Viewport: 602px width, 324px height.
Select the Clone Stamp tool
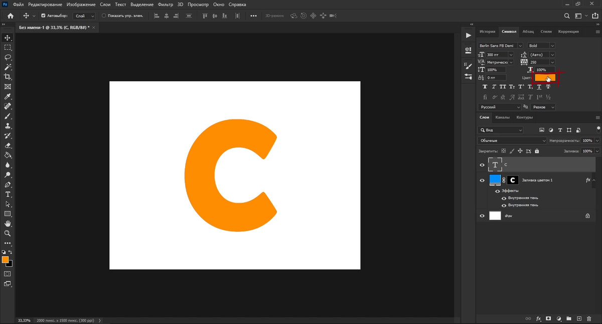coord(8,126)
